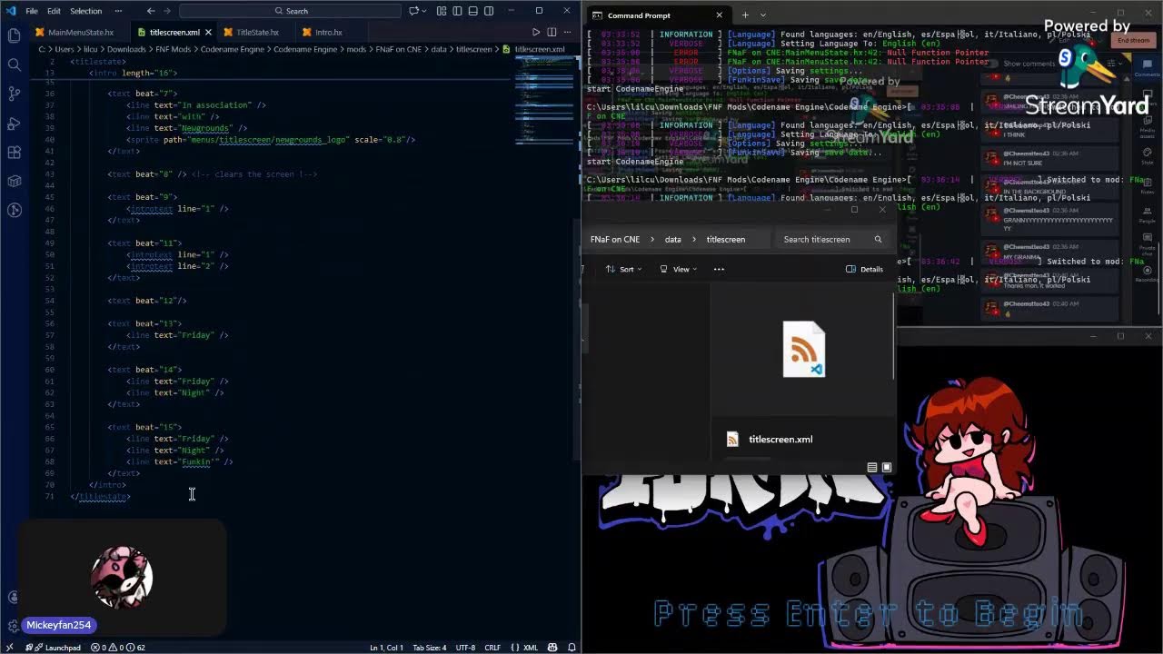The height and width of the screenshot is (654, 1163).
Task: Click 'data' in File Explorer path
Action: (672, 240)
